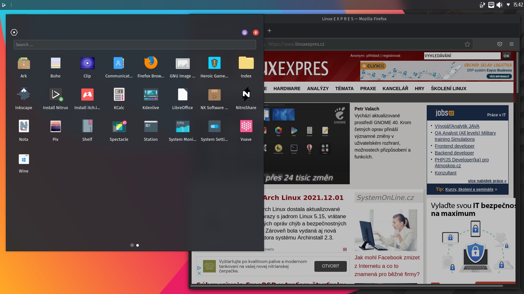Click the OTVORIŤ ad button
524x294 pixels.
[x=330, y=266]
